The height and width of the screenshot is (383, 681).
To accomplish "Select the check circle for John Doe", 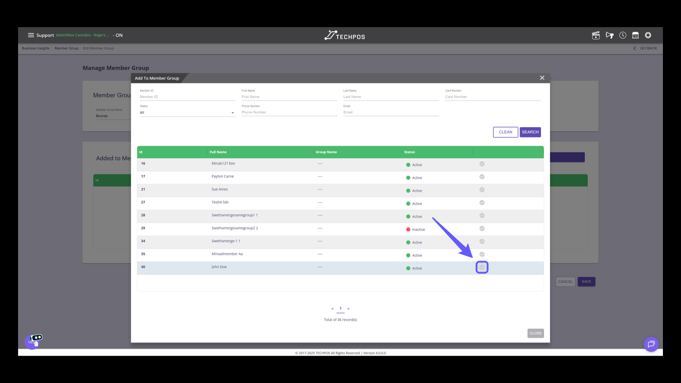I will (x=482, y=267).
